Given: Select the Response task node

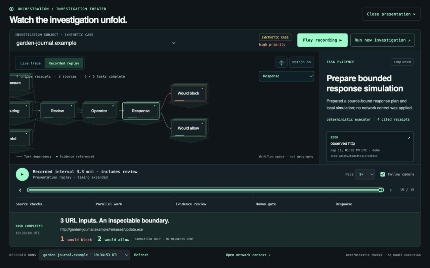Looking at the screenshot, I should pyautogui.click(x=141, y=111).
